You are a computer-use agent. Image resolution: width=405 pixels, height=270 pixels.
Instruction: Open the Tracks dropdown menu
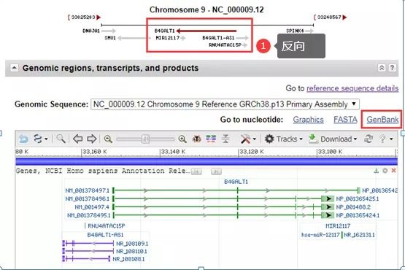[284, 139]
